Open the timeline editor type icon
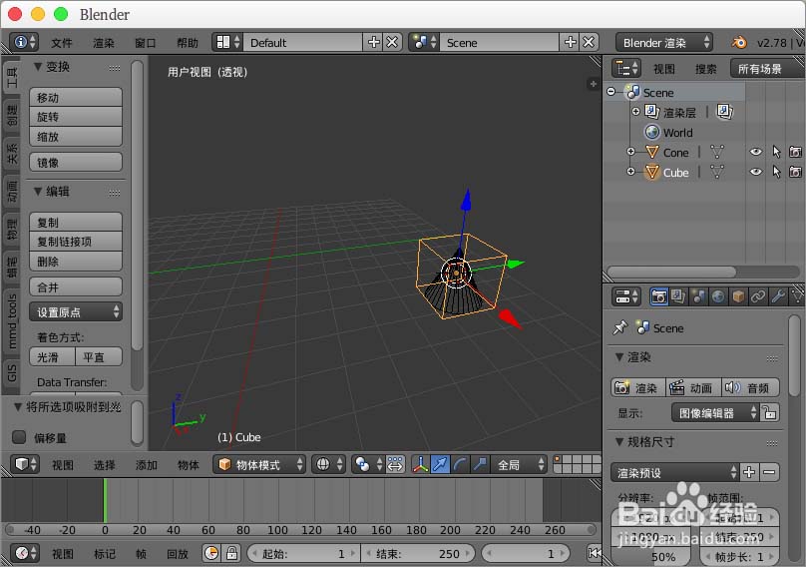This screenshot has height=567, width=806. (x=25, y=553)
